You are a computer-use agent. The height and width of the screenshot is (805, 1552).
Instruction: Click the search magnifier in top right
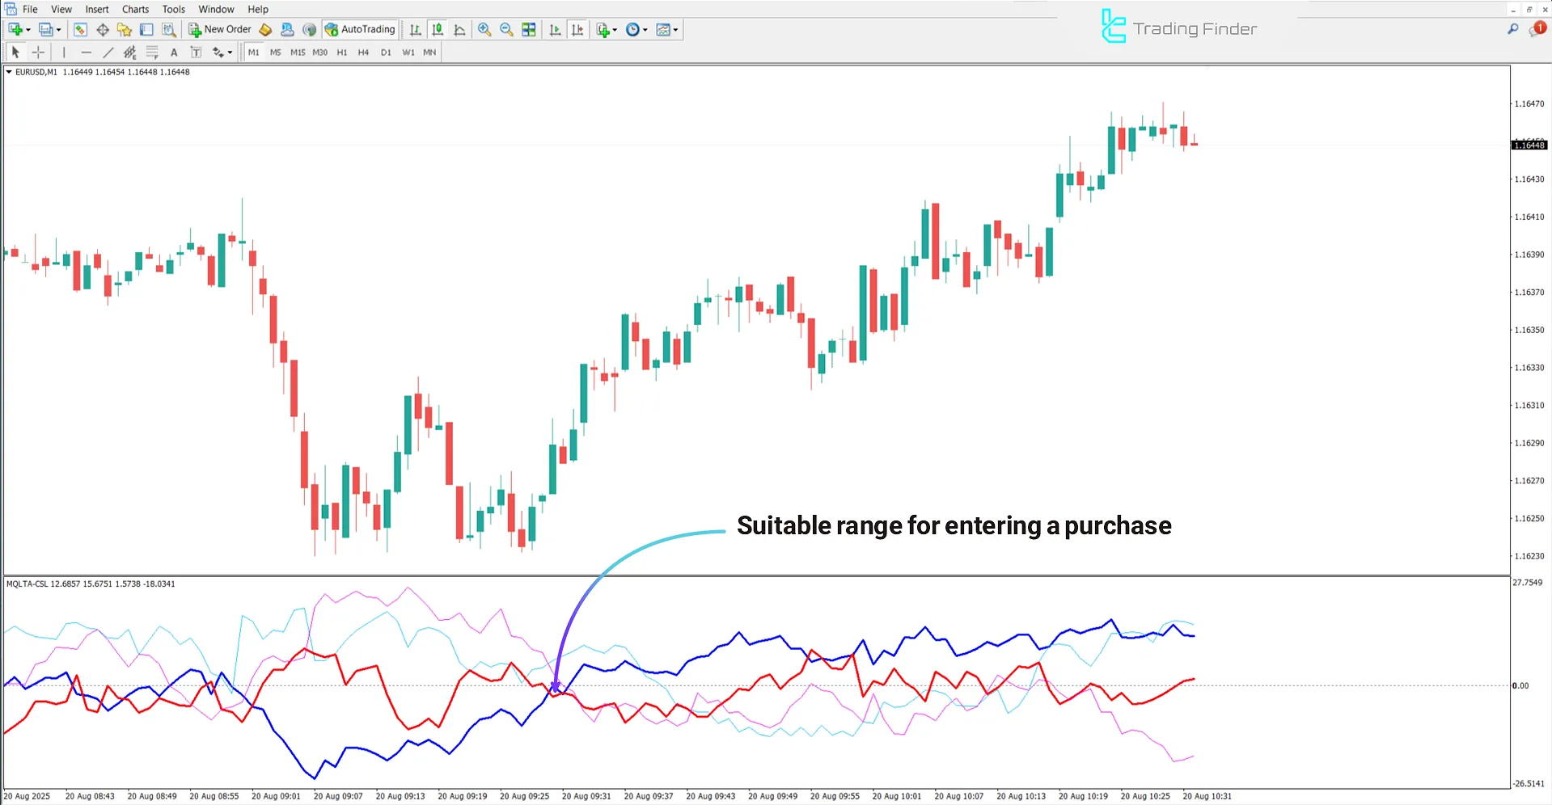tap(1512, 29)
